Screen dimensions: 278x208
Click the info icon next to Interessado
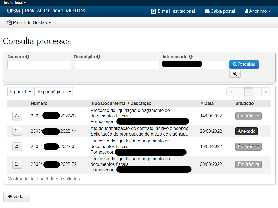[x=191, y=57]
